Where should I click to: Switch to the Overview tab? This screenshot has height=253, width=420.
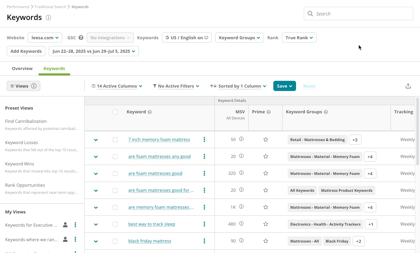pos(22,68)
